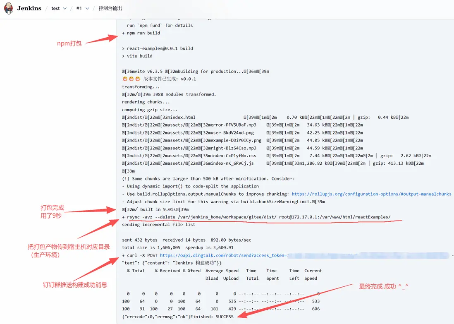Click the 'run npm fund for details' line
This screenshot has width=454, height=324.
[160, 26]
